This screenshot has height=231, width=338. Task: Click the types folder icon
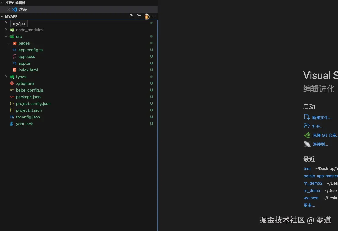pos(12,77)
